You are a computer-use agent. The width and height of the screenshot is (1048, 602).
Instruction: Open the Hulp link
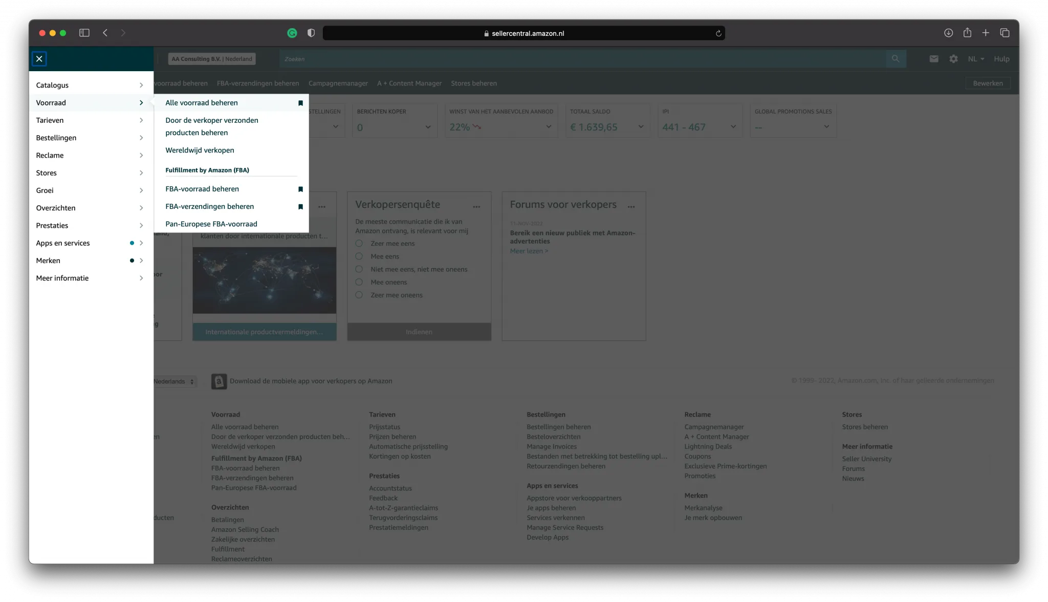(x=1001, y=59)
